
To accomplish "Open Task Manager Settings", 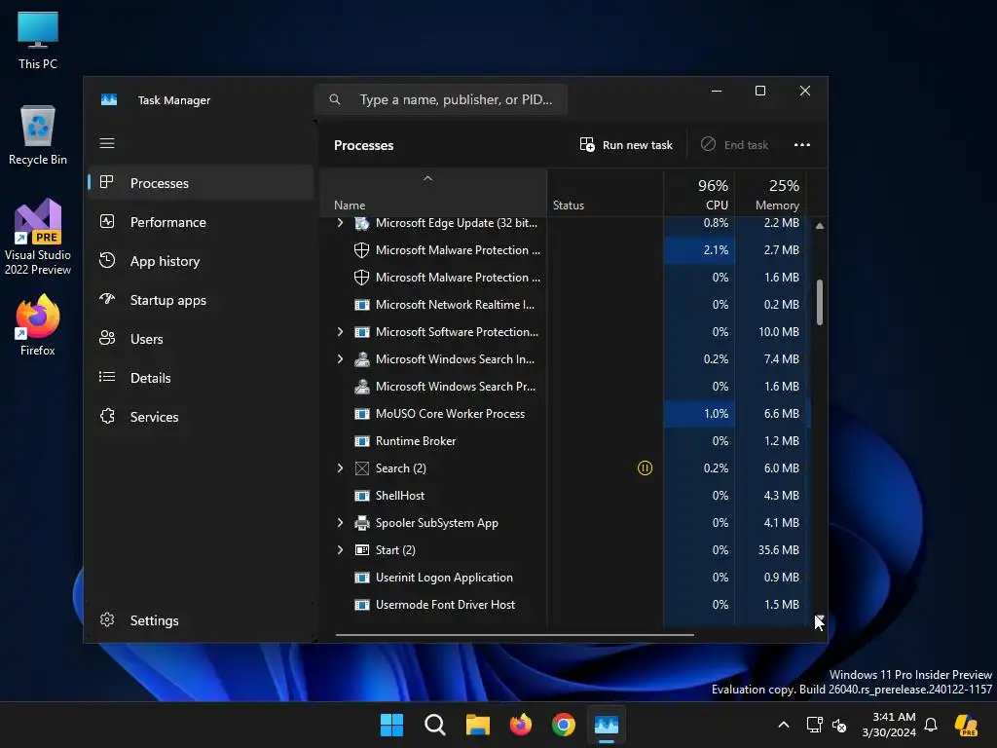I will tap(201, 620).
